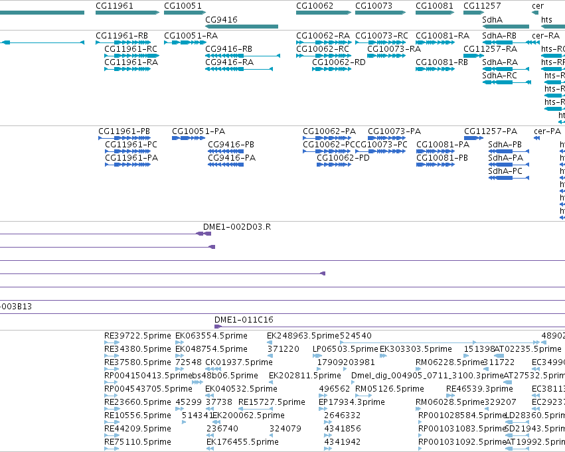Select protein CG10081-PA
The image size is (565, 452).
tap(436, 151)
